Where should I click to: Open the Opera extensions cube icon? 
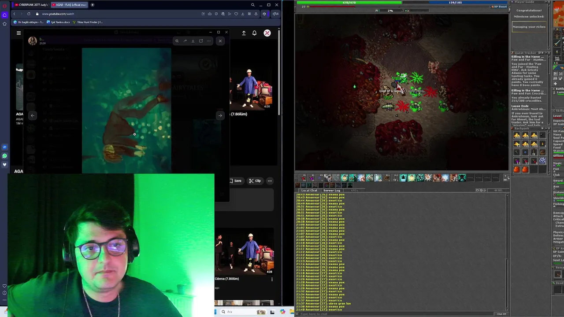tap(264, 14)
